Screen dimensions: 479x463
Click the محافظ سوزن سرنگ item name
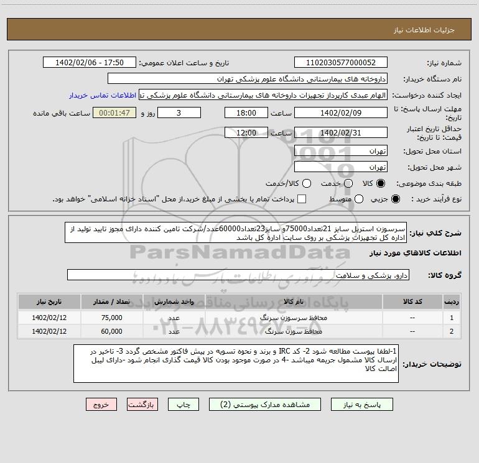tap(294, 331)
